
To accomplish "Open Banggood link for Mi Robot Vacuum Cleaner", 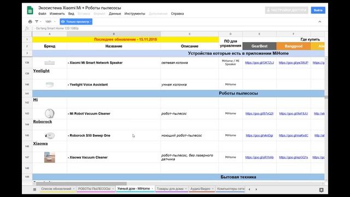I will click(294, 113).
